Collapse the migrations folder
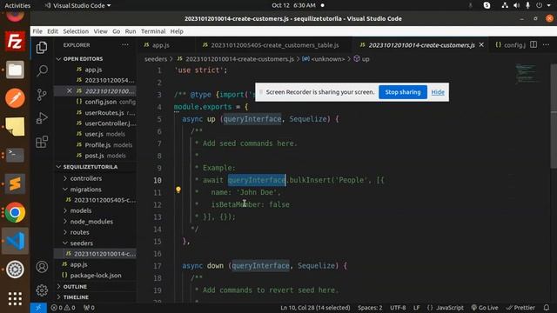The image size is (557, 313). (x=85, y=190)
